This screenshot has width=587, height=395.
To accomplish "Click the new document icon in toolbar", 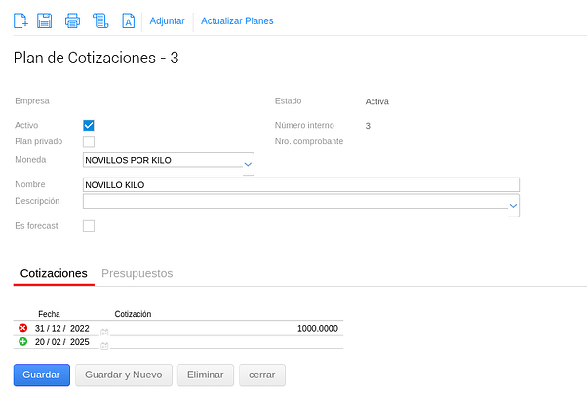I will coord(21,20).
